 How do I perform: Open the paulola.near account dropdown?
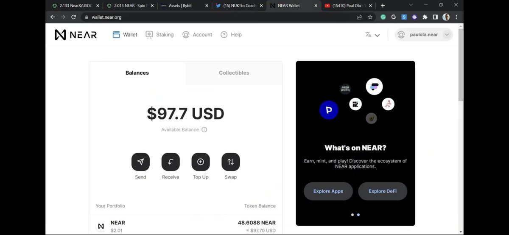click(x=424, y=35)
